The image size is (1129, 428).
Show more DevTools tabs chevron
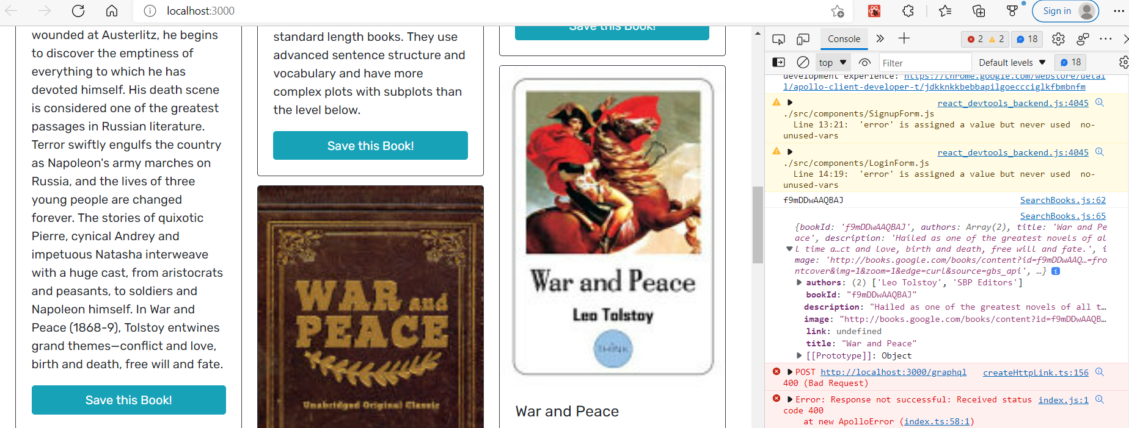[x=880, y=38]
